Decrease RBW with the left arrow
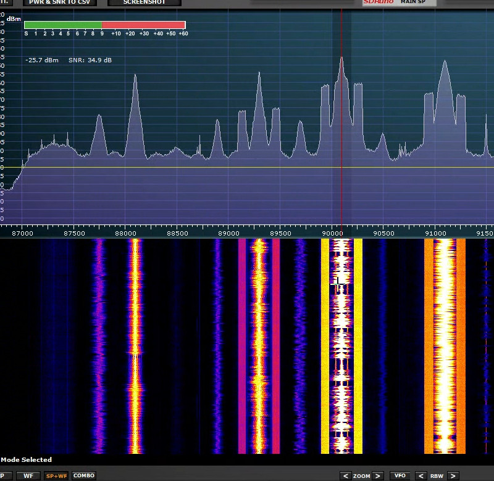 pyautogui.click(x=421, y=475)
